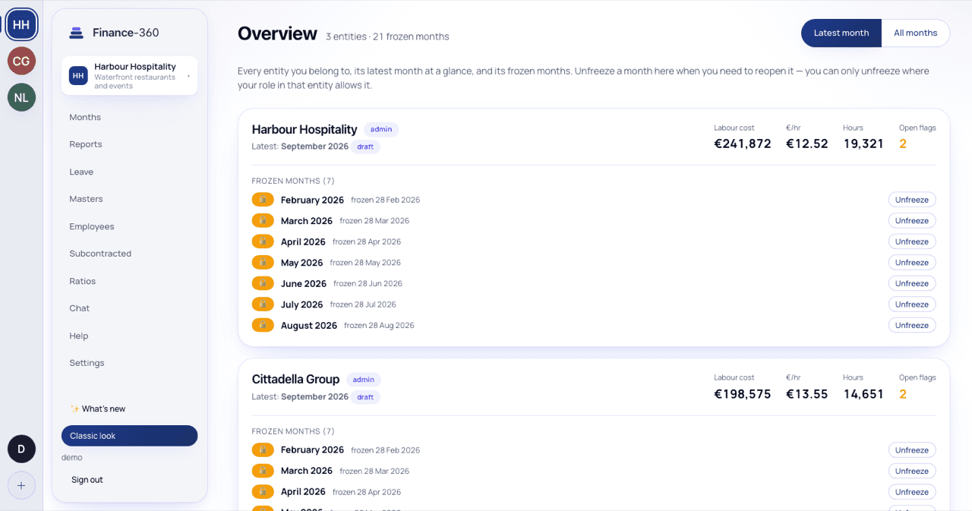The height and width of the screenshot is (511, 972).
Task: Unfreeze the August 2026 month
Action: pyautogui.click(x=912, y=325)
